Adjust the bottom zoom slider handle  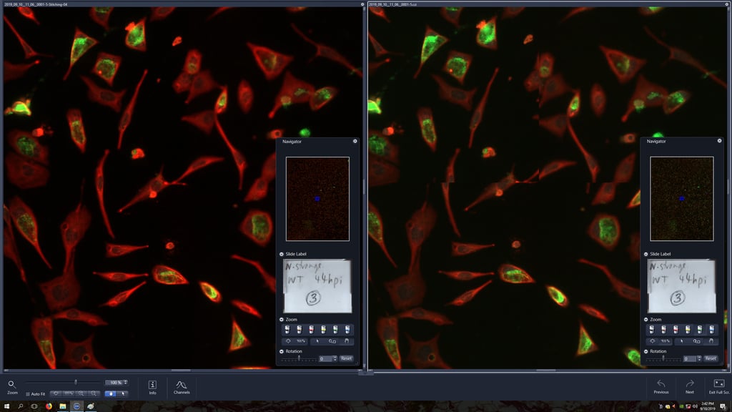coord(76,382)
